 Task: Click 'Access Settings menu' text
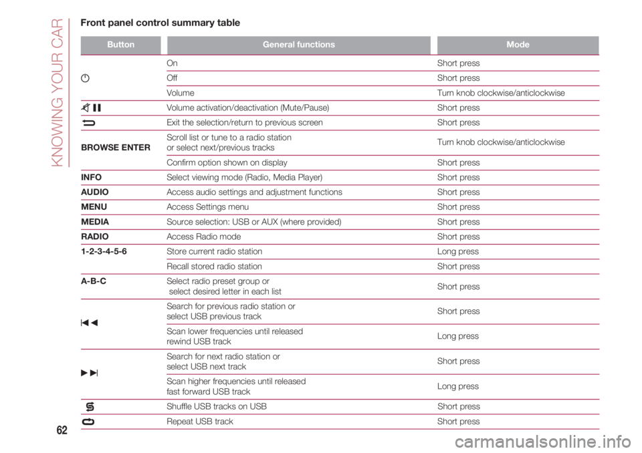207,207
